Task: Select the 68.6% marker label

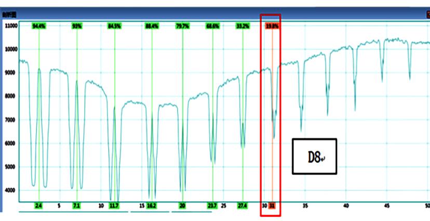Action: coord(212,25)
